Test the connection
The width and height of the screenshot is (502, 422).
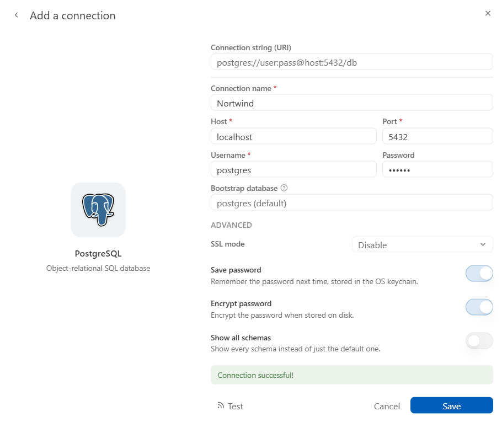pos(230,405)
